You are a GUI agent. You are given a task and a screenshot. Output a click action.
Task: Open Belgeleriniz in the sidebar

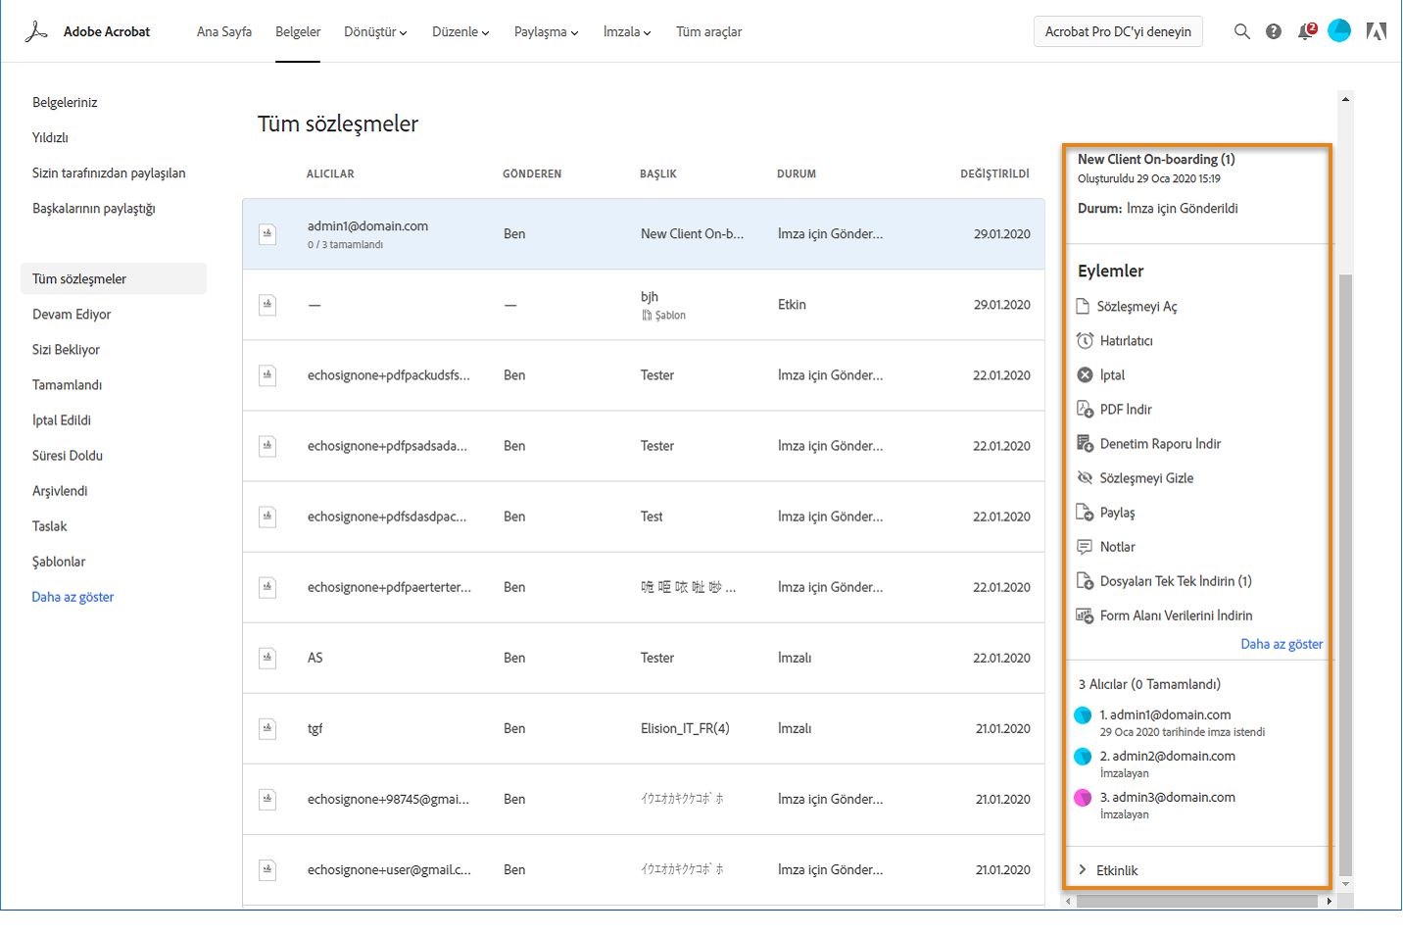(65, 103)
